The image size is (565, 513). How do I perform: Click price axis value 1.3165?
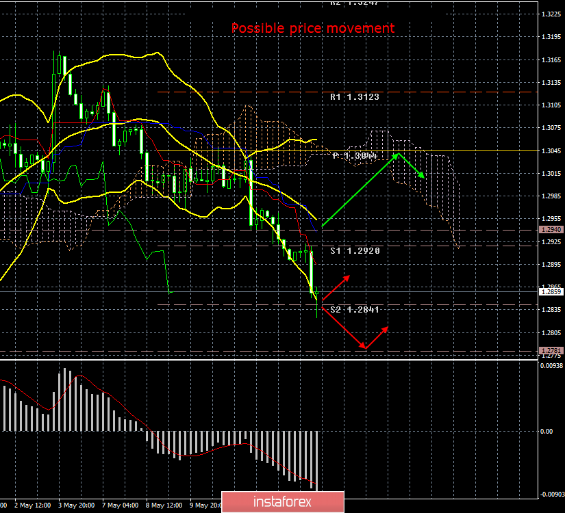click(552, 60)
